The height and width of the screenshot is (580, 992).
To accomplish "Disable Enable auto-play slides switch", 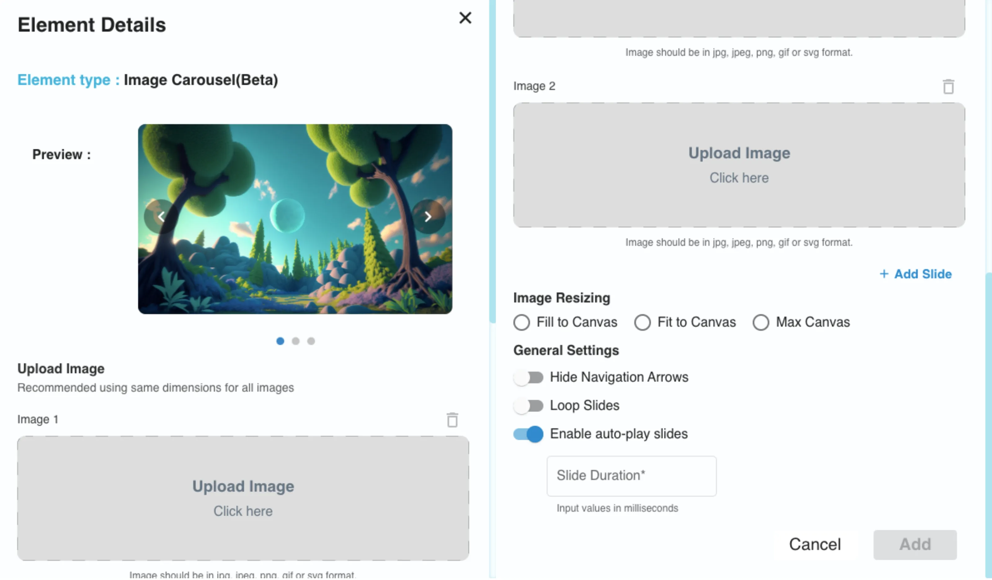I will click(x=528, y=434).
